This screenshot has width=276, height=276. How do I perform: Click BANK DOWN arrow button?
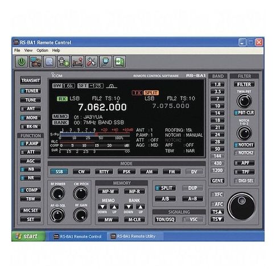[x=129, y=207]
